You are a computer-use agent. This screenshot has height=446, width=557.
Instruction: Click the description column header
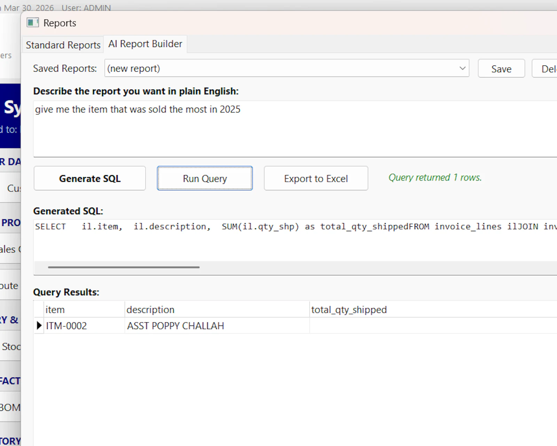pyautogui.click(x=217, y=310)
